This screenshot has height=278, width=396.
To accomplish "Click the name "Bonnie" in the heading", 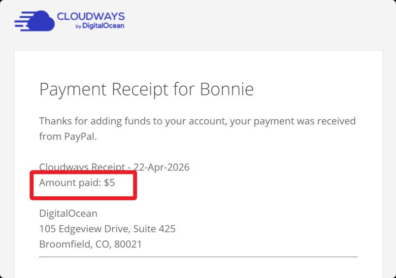I will click(x=227, y=89).
